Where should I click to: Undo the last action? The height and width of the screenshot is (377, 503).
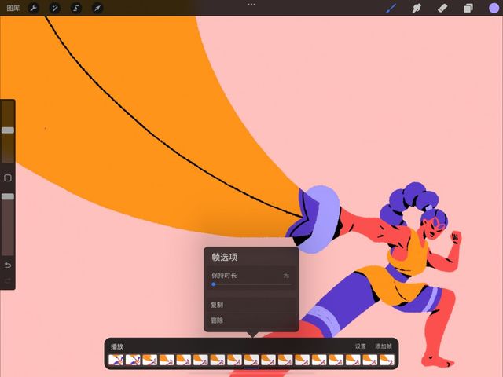[8, 265]
